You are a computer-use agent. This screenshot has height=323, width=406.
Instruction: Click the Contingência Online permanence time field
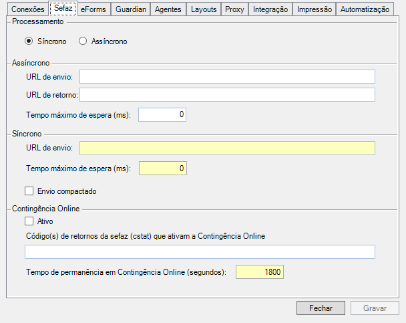[260, 272]
